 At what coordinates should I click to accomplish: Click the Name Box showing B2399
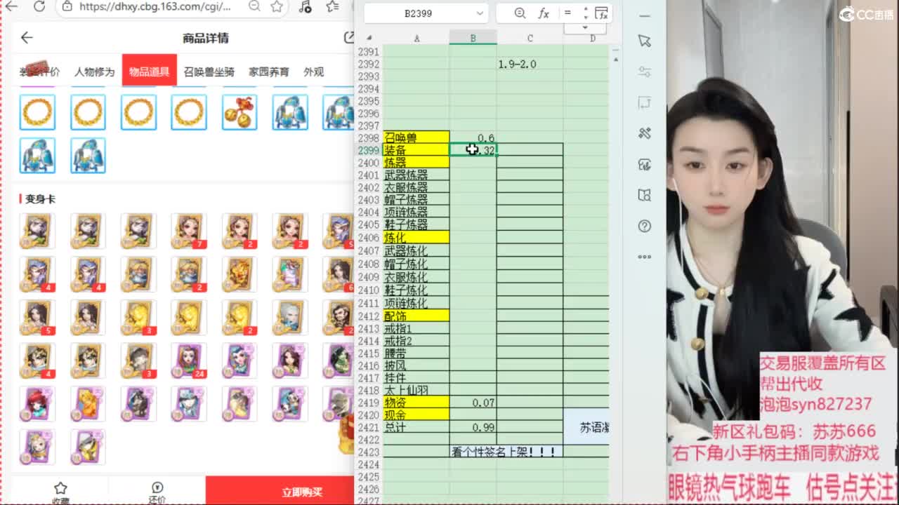coord(419,13)
